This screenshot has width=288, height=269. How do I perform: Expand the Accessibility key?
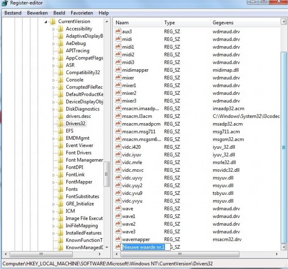click(53, 29)
